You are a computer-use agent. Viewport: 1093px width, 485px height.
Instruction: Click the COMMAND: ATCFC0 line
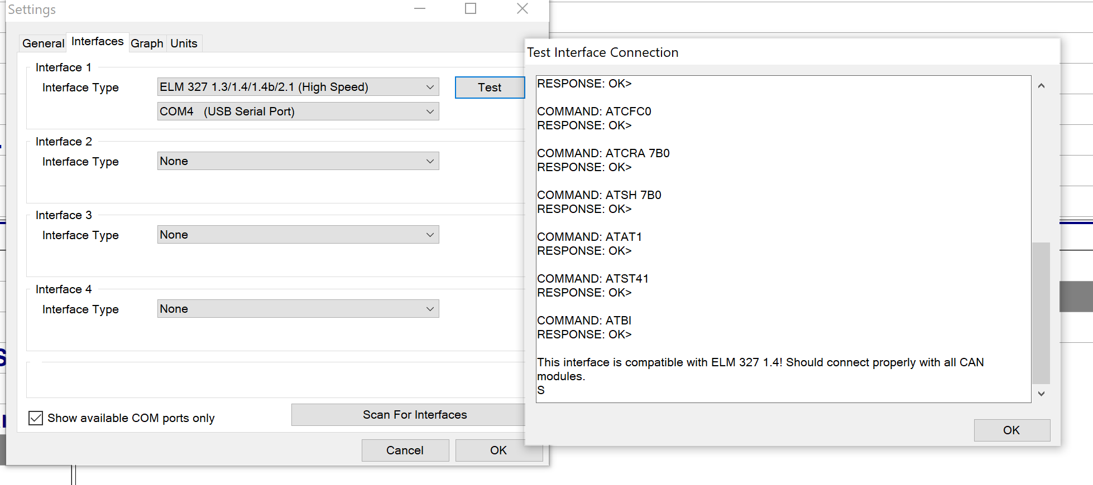coord(594,111)
